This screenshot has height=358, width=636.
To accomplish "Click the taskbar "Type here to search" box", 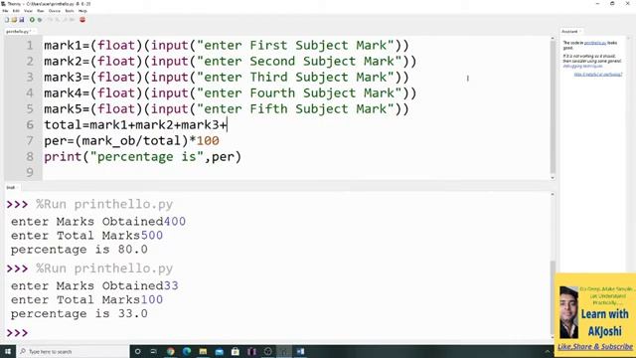I will pos(73,351).
